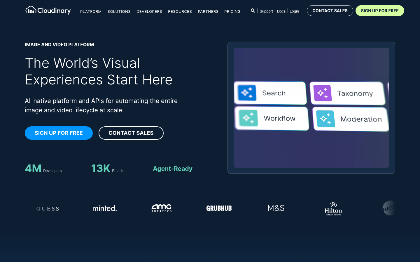The height and width of the screenshot is (262, 420).
Task: Open the search magnifier icon
Action: [x=253, y=10]
